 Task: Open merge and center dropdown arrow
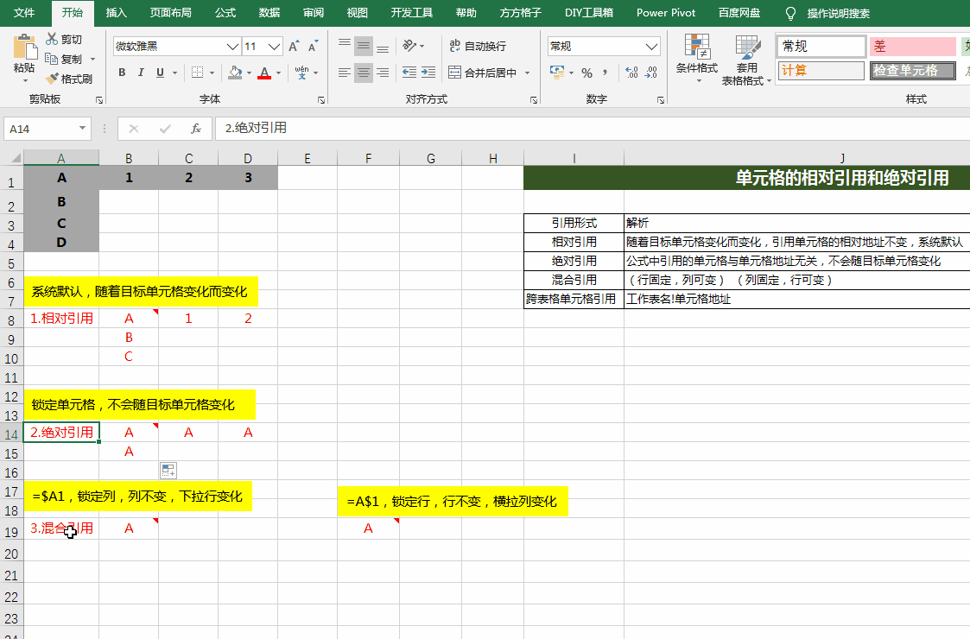tap(527, 73)
